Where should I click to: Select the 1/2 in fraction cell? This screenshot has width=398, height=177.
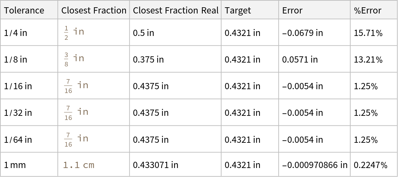[x=74, y=33]
